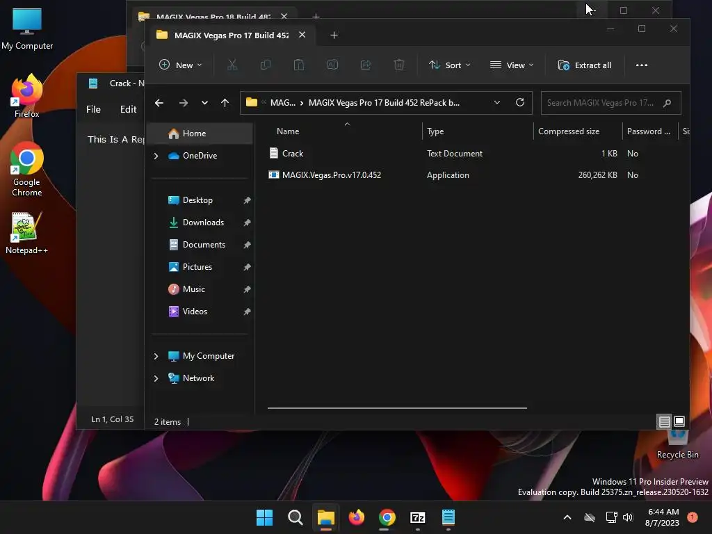Click the Copy icon in Explorer toolbar
The height and width of the screenshot is (534, 712).
(x=265, y=65)
